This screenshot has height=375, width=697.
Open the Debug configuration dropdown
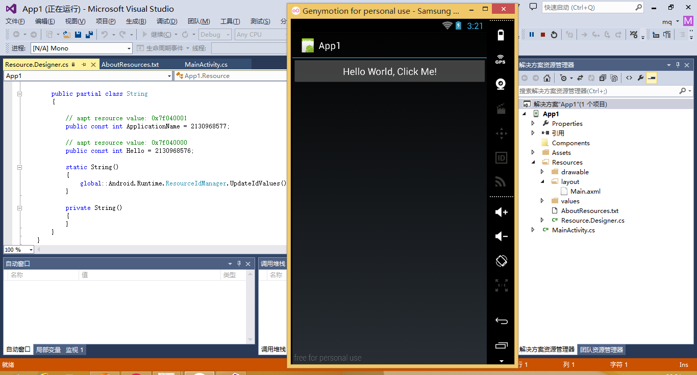click(227, 35)
